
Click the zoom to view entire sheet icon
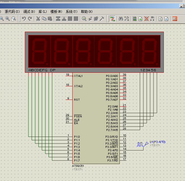click(x=8, y=19)
